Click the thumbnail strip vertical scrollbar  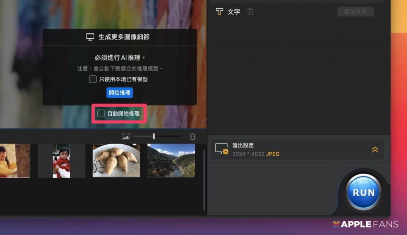(204, 180)
